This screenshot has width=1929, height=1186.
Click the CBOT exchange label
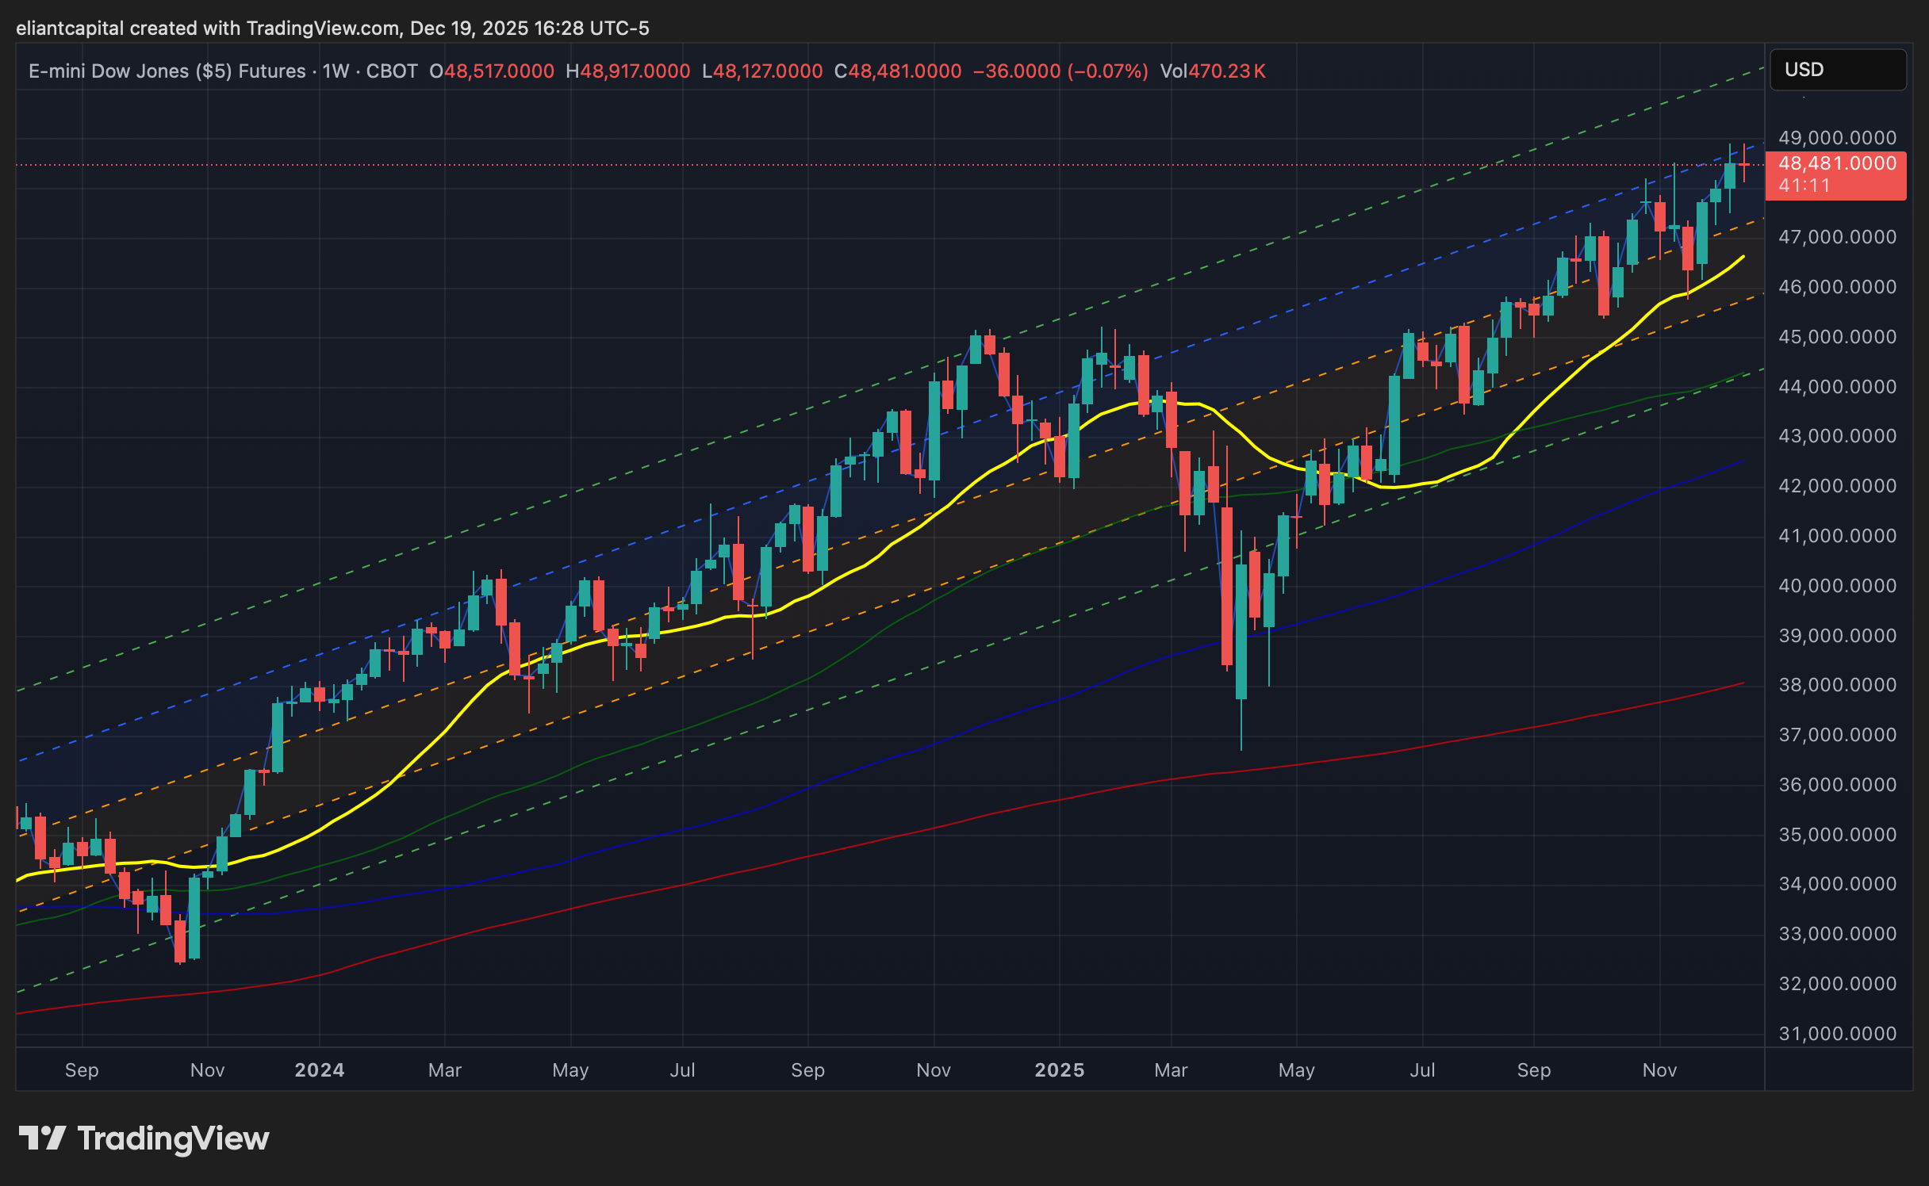tap(392, 71)
